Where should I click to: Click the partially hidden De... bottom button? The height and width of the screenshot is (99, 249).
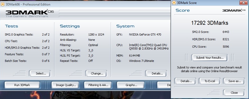point(164,85)
